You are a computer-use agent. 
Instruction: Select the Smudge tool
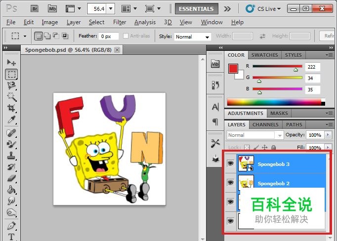coord(11,201)
